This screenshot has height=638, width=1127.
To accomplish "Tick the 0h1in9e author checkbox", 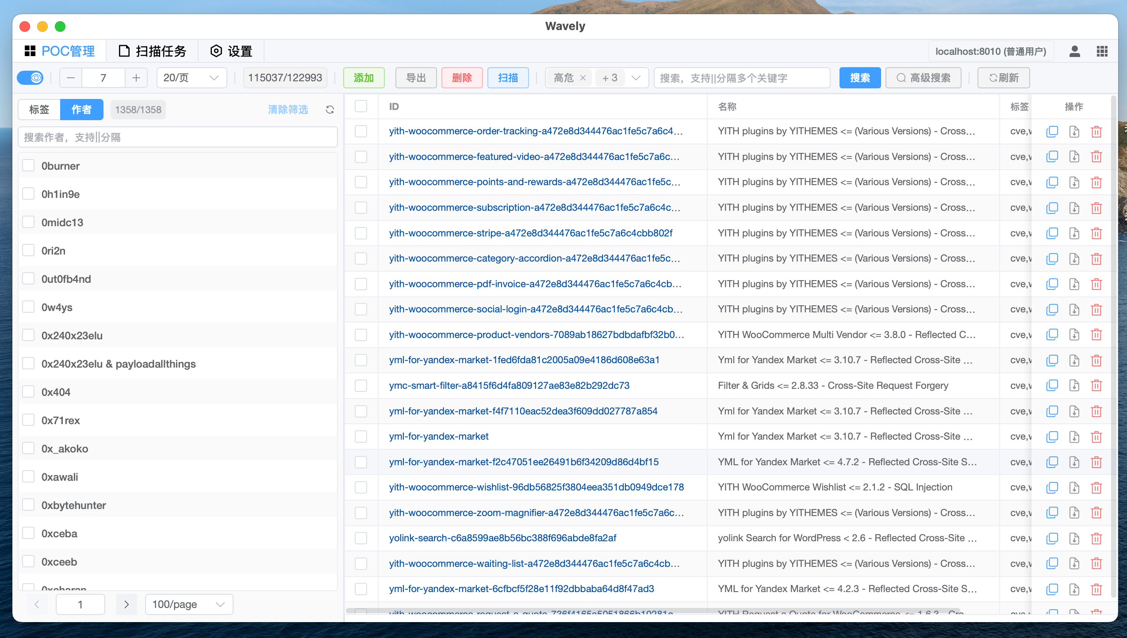I will pyautogui.click(x=28, y=194).
